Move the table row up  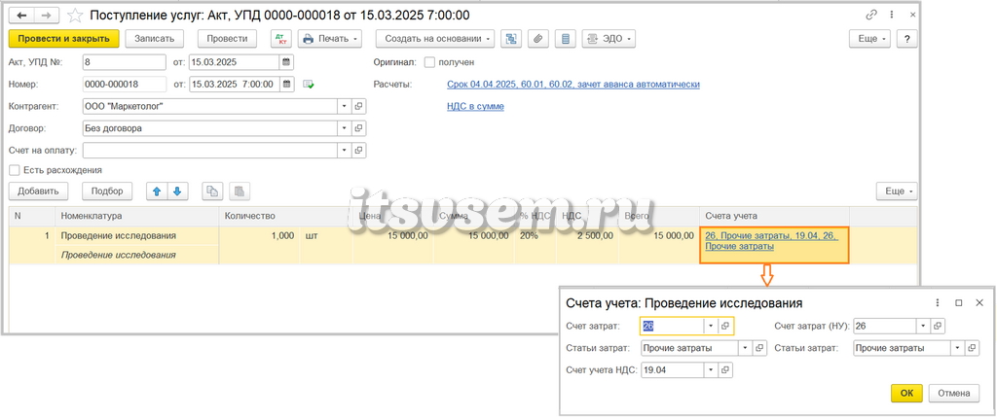[157, 192]
